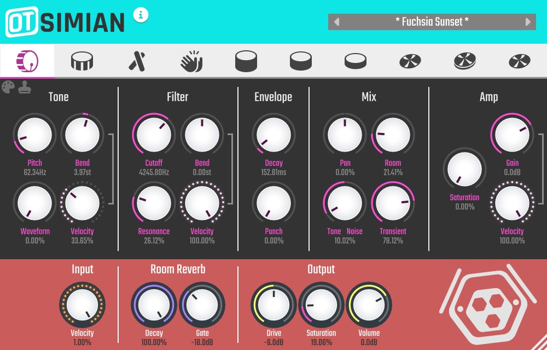
Task: Click the Pan knob in Mix
Action: [x=345, y=135]
